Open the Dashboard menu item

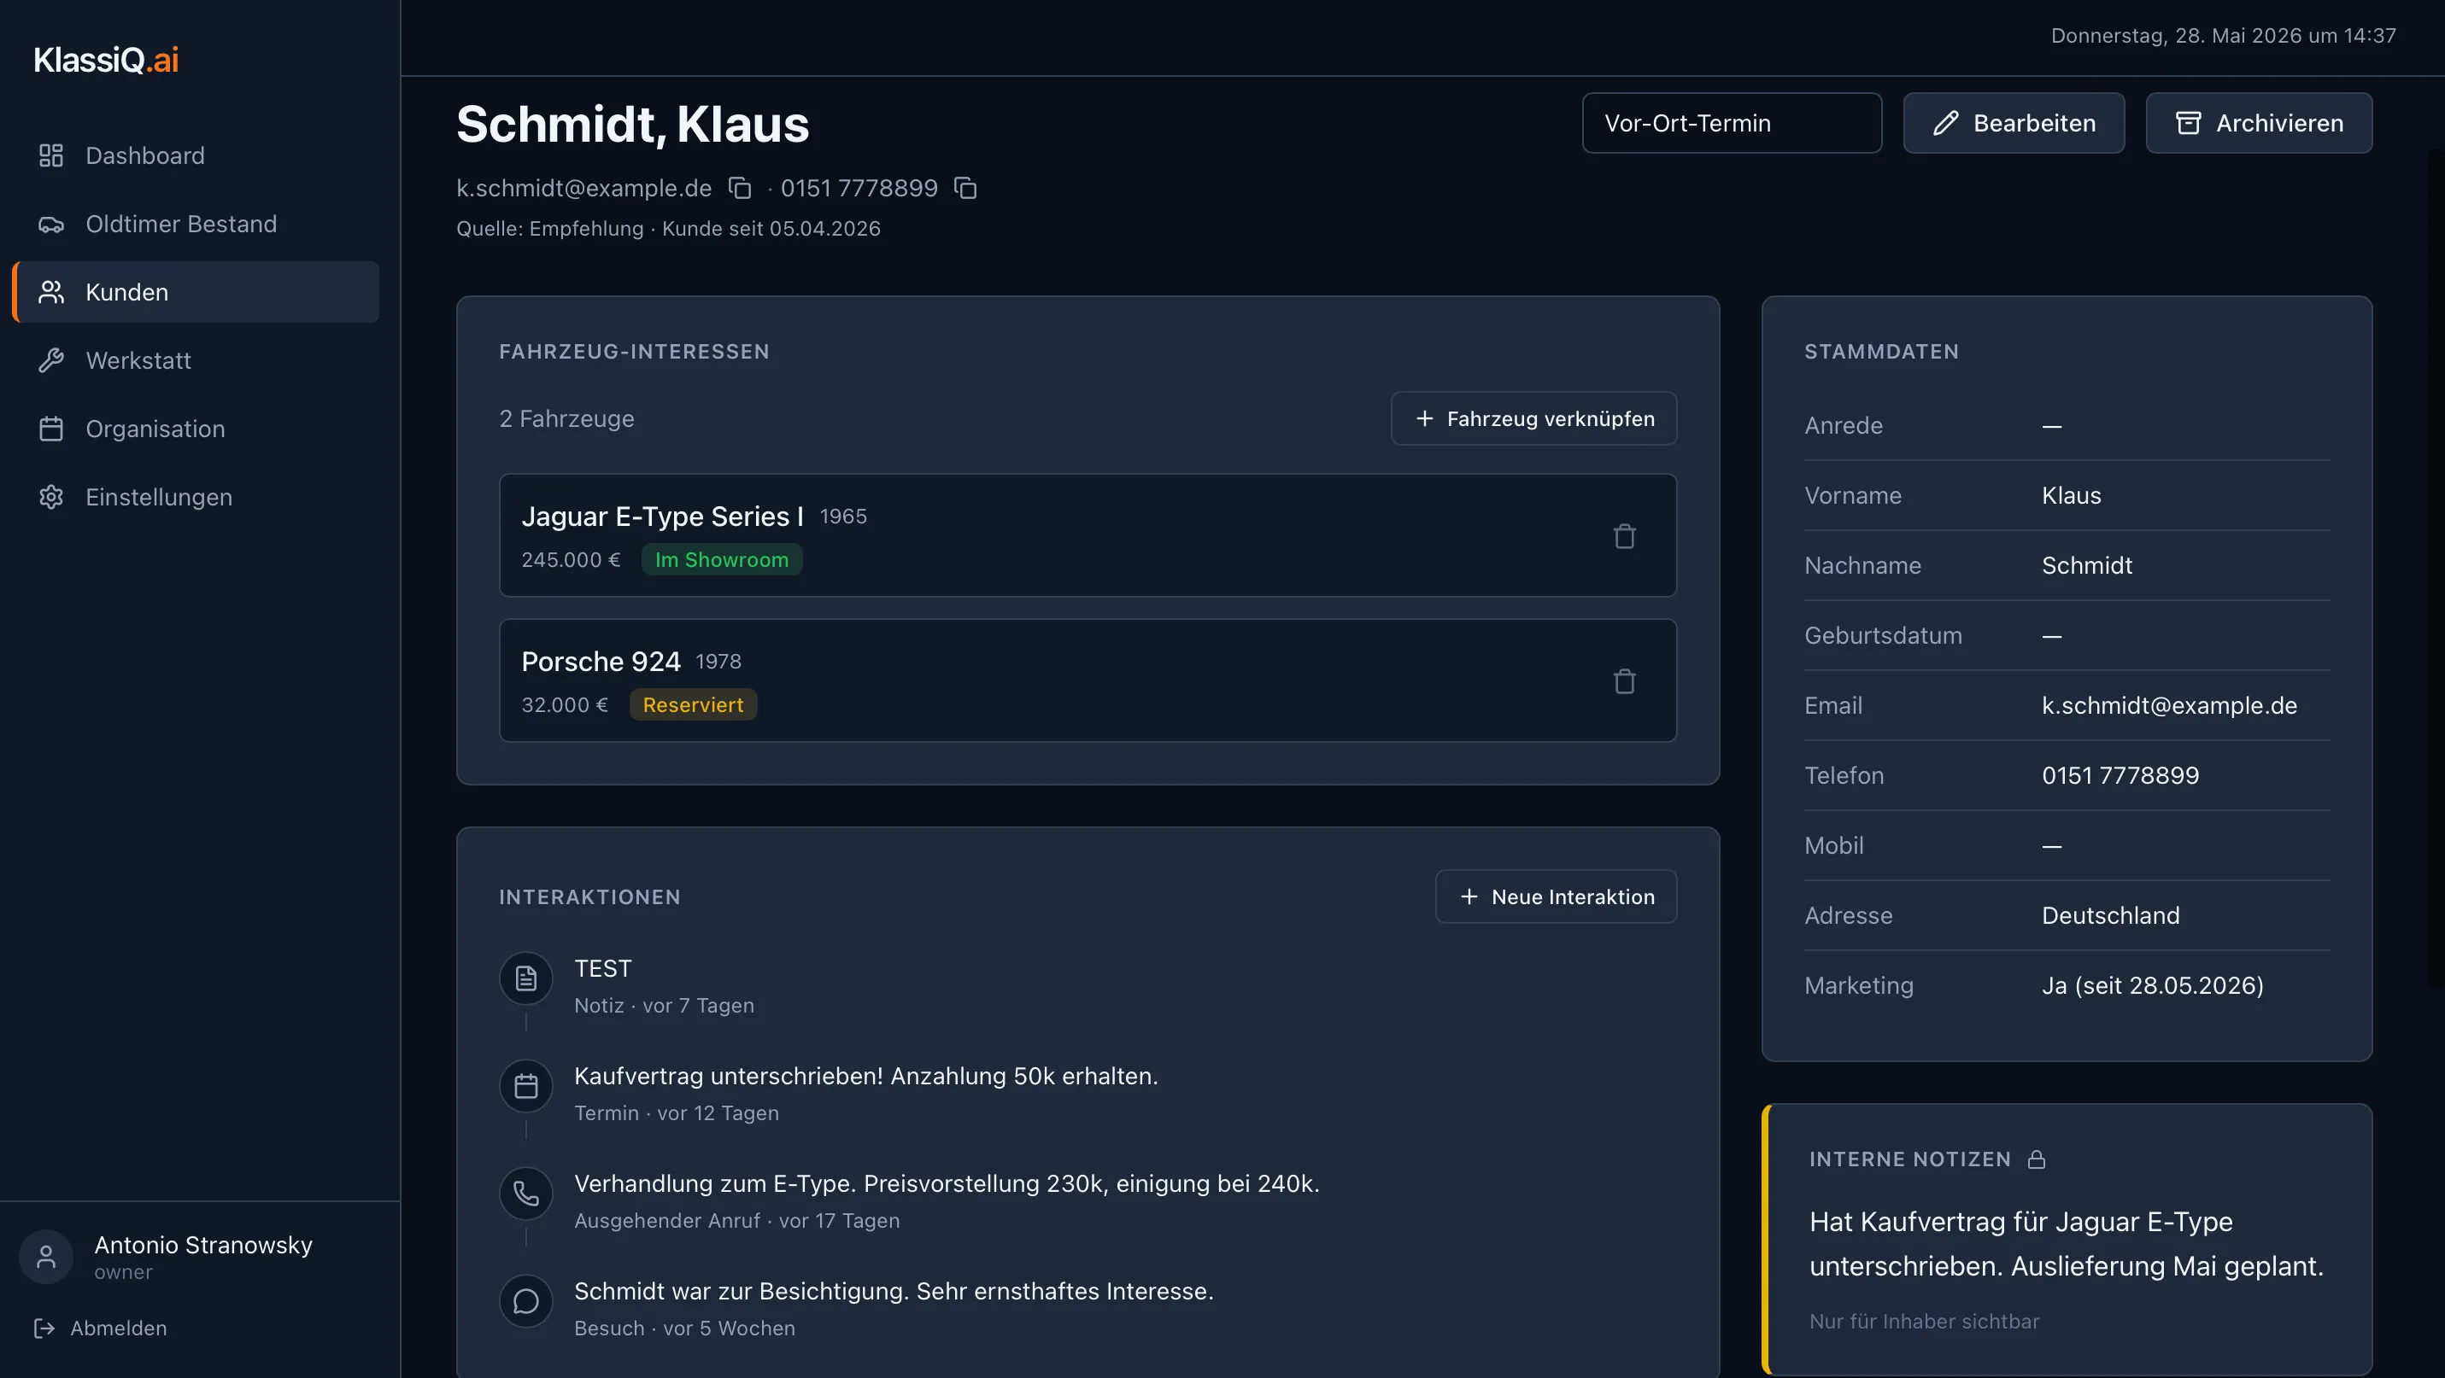point(196,155)
